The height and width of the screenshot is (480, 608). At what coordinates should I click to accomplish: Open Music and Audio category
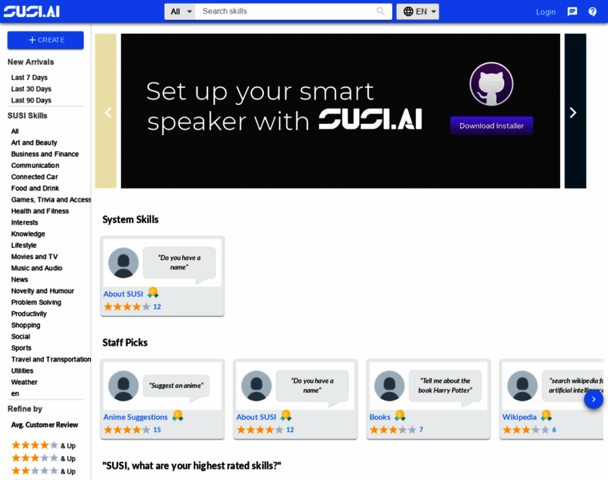(37, 268)
